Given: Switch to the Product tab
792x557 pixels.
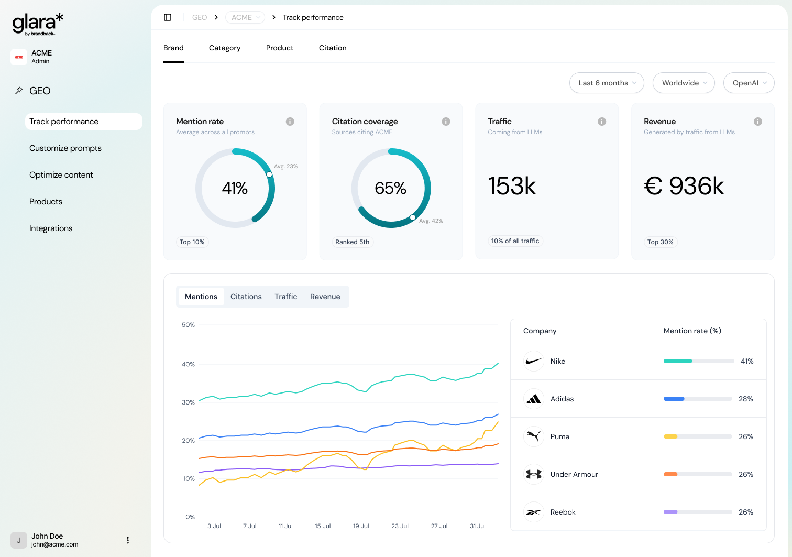Looking at the screenshot, I should (280, 48).
